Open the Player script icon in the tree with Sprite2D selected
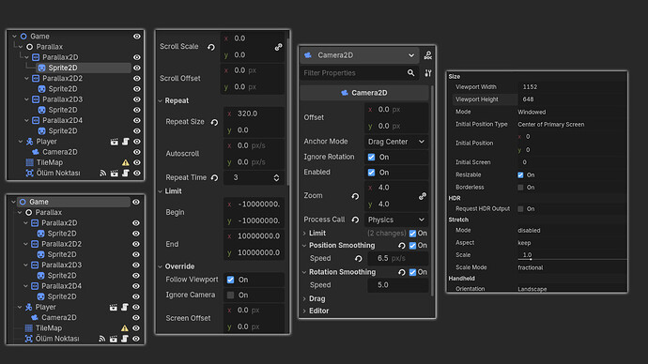Viewport: 648px width, 364px height. tap(126, 142)
